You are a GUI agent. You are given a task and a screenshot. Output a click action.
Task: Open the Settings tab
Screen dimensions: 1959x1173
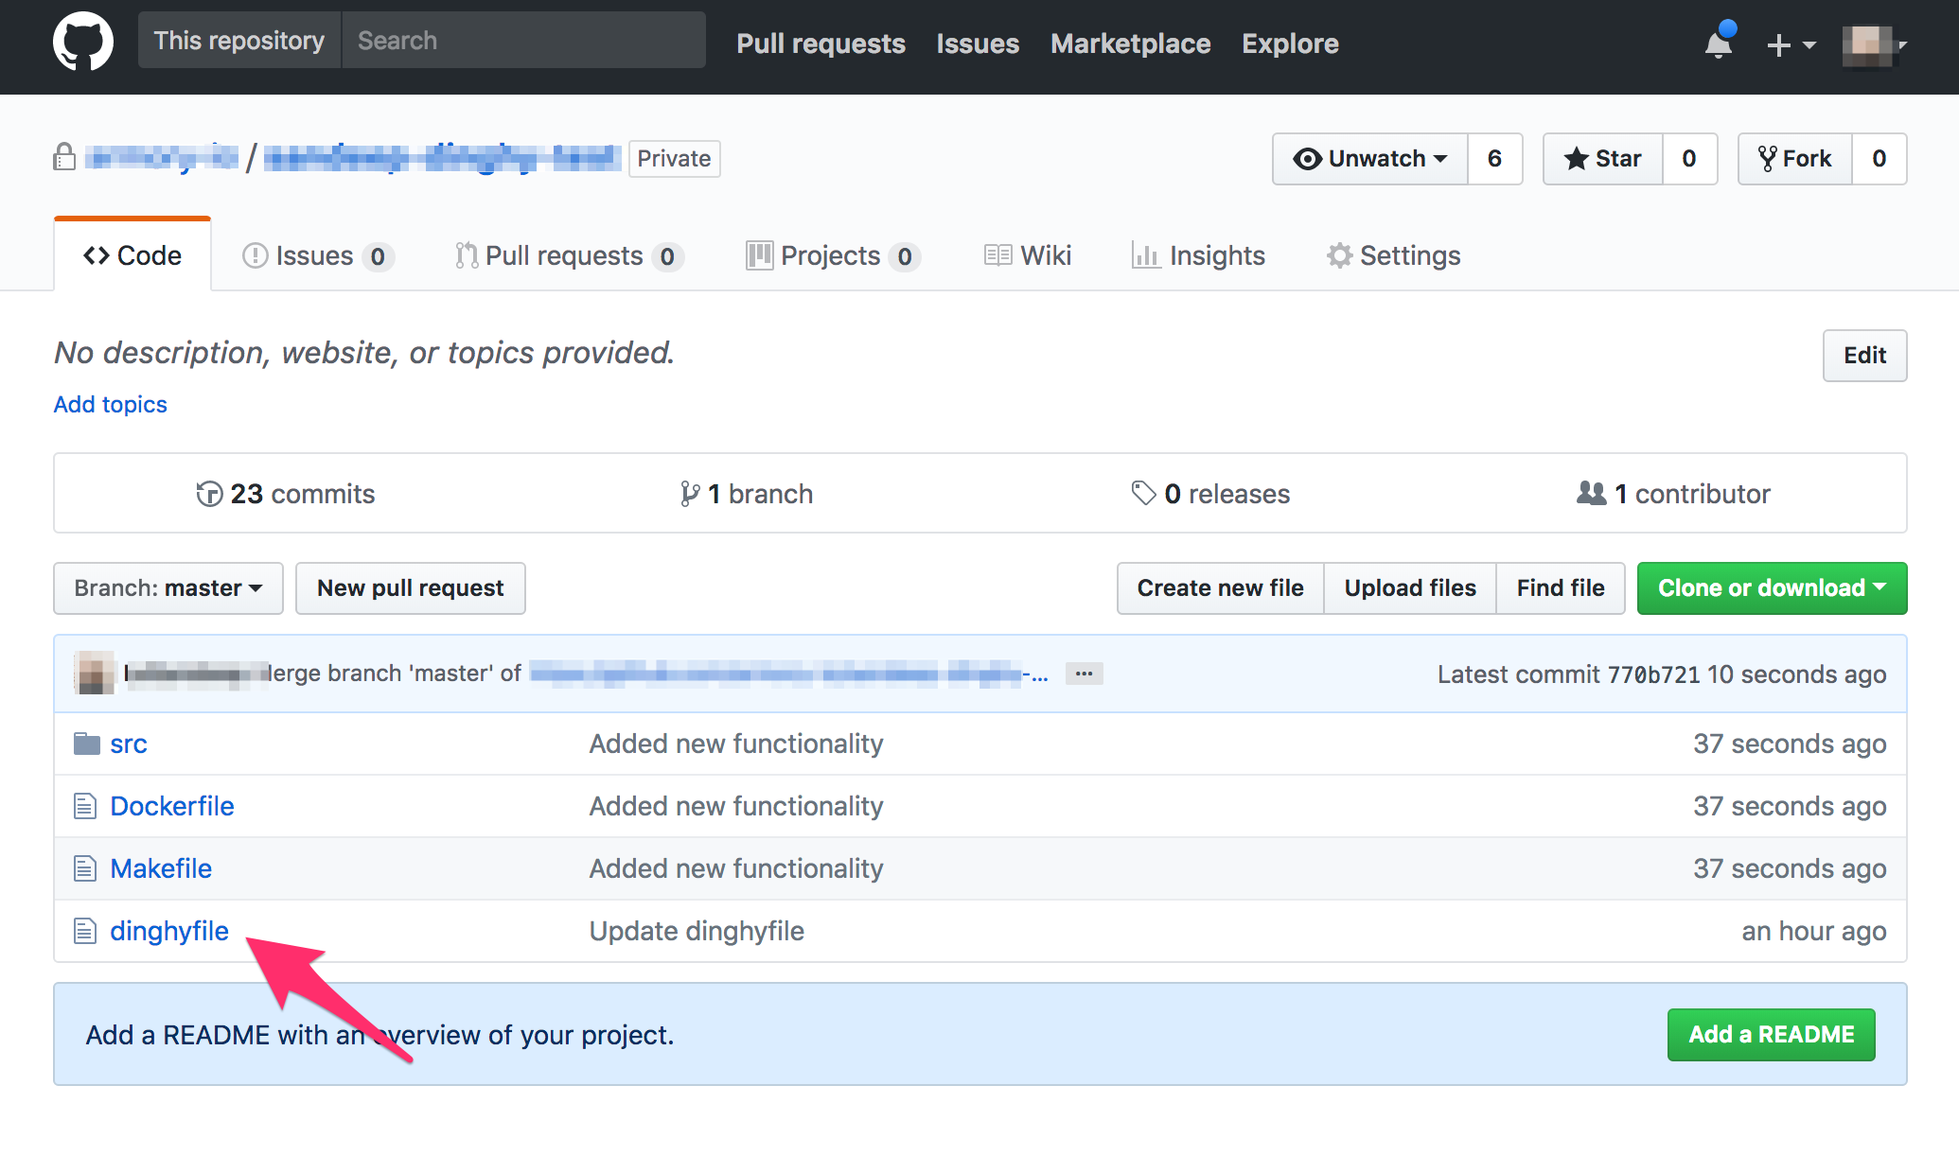click(1394, 255)
